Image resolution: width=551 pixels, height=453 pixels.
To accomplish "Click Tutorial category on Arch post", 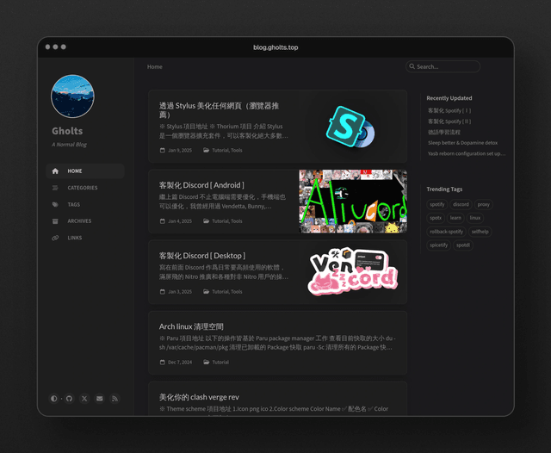I will coord(220,363).
